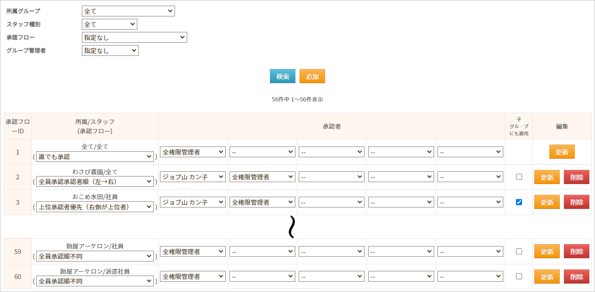Click the blue 検索 search button

pos(282,77)
